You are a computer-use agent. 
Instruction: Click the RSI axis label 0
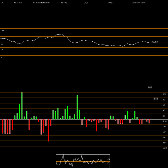click(2, 57)
